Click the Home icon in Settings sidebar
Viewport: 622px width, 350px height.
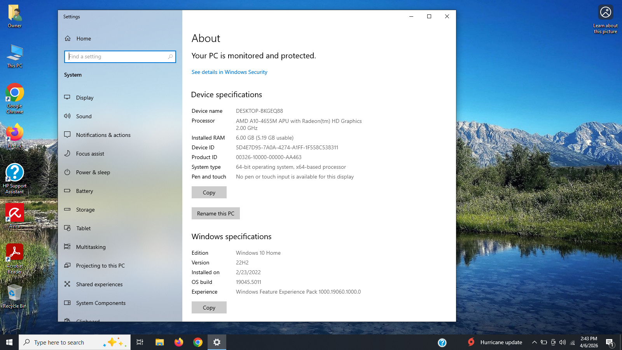pyautogui.click(x=68, y=38)
